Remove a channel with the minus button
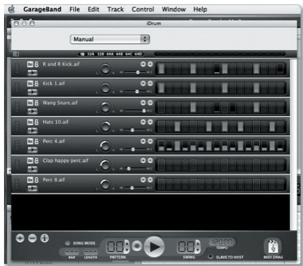The image size is (303, 266). pyautogui.click(x=32, y=238)
